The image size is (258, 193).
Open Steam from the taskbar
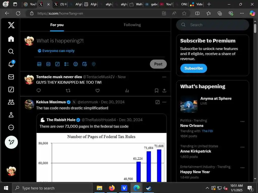(149, 188)
